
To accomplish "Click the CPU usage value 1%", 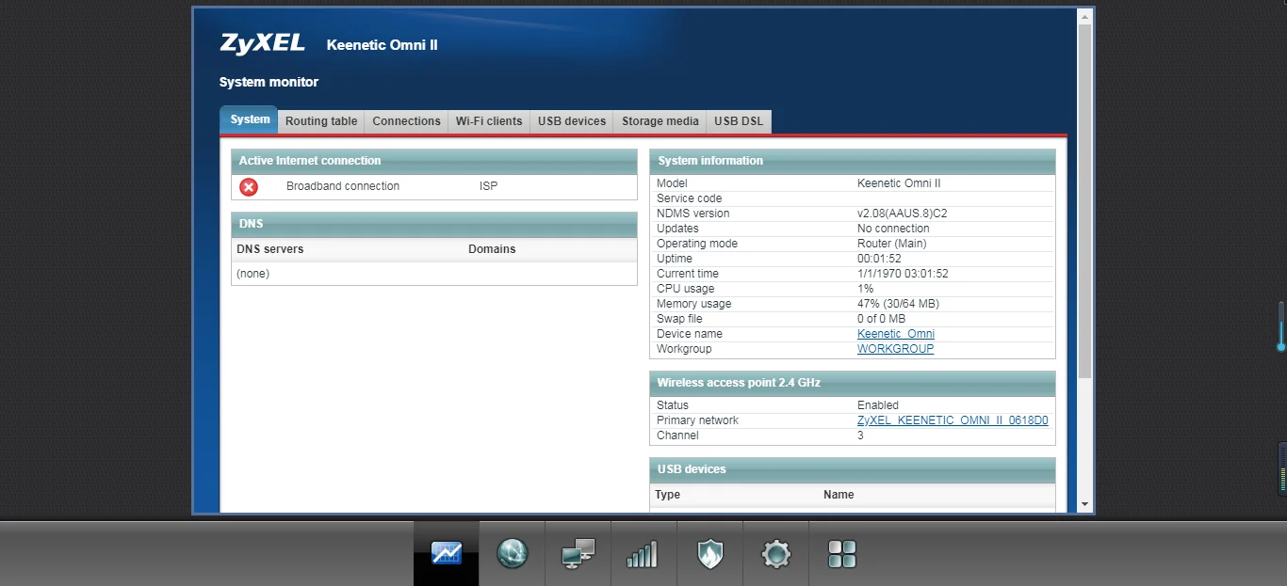I will tap(866, 289).
